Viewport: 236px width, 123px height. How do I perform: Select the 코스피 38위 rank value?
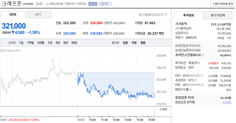[x=224, y=29]
